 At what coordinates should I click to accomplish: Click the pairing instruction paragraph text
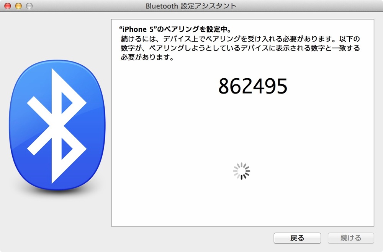pos(241,48)
